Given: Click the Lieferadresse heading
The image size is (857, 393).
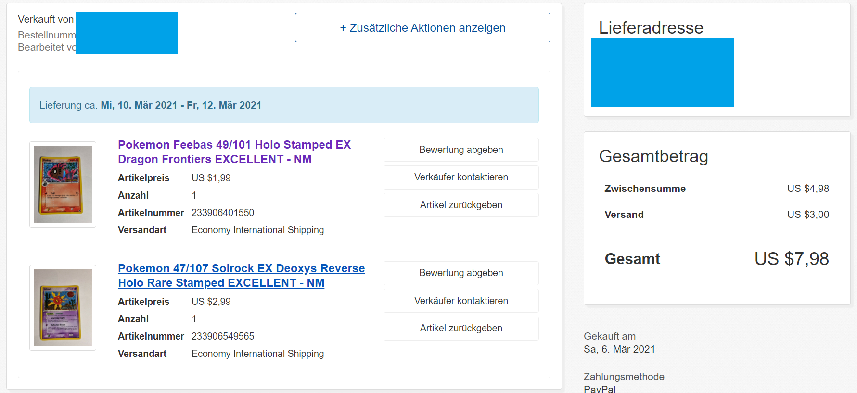Looking at the screenshot, I should tap(651, 27).
